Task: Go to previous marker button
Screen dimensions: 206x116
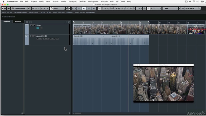Action: tap(73, 9)
